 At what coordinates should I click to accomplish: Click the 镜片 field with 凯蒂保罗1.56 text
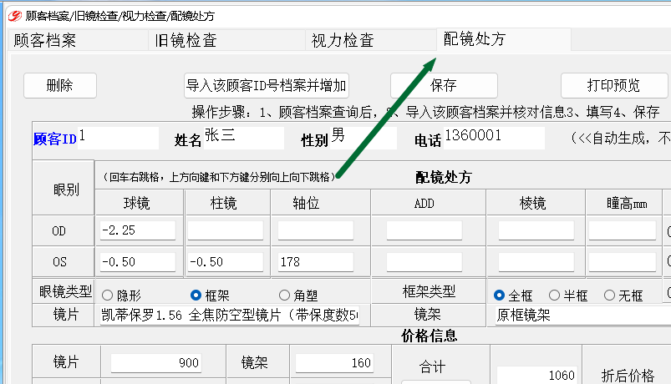(x=229, y=316)
